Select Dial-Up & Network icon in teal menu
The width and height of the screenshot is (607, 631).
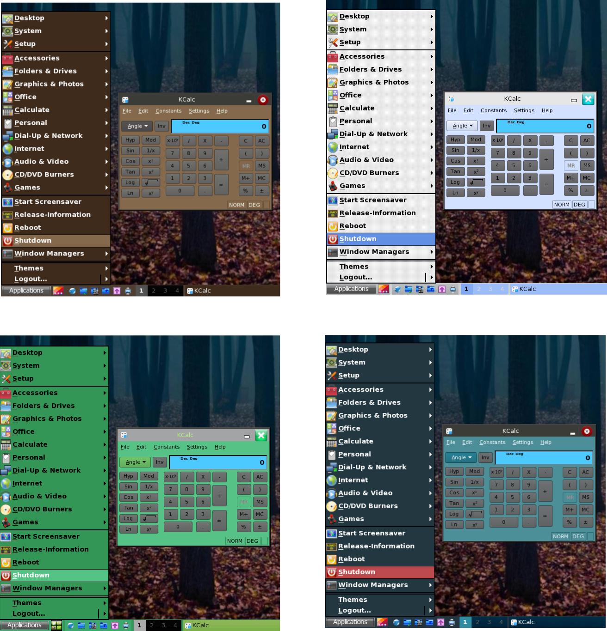pyautogui.click(x=331, y=467)
